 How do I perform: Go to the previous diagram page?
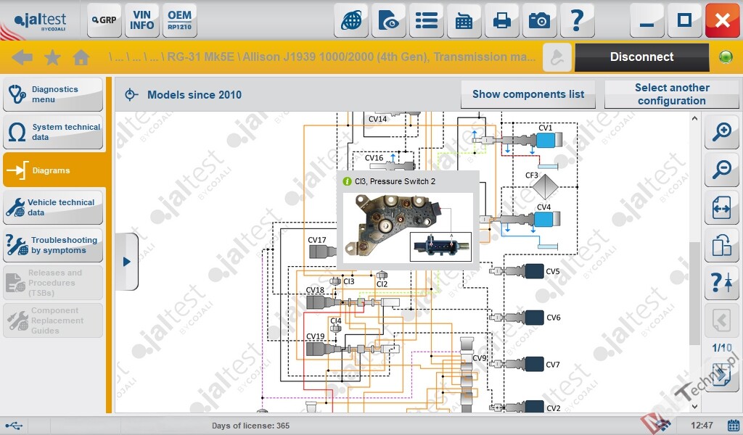[722, 320]
